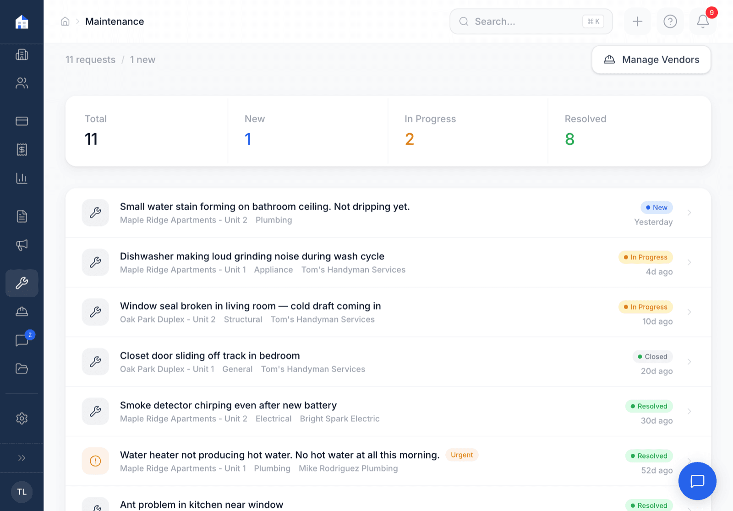733x511 pixels.
Task: Click the Manage Vendors button
Action: click(x=651, y=60)
